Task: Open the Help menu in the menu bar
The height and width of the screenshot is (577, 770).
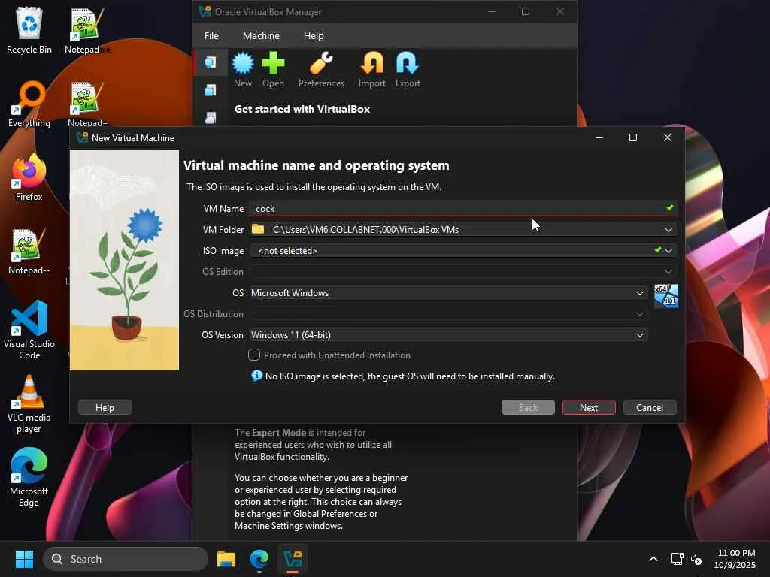Action: (x=314, y=36)
